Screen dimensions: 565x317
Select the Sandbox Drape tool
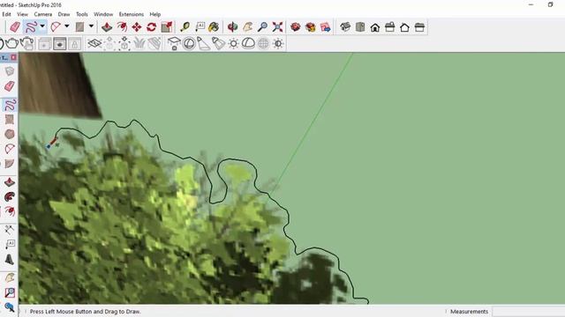click(x=139, y=43)
